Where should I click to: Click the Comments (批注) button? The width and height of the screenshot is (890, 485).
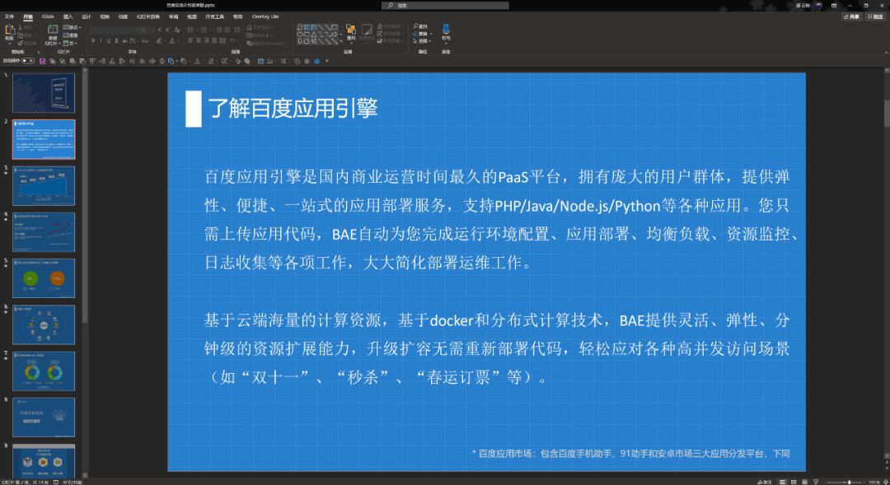pos(875,17)
